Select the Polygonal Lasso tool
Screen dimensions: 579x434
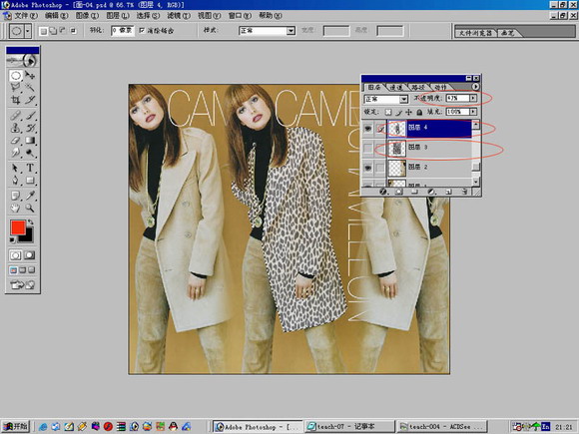[x=16, y=88]
